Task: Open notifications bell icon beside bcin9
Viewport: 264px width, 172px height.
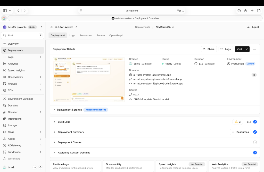Action: [x=40, y=167]
